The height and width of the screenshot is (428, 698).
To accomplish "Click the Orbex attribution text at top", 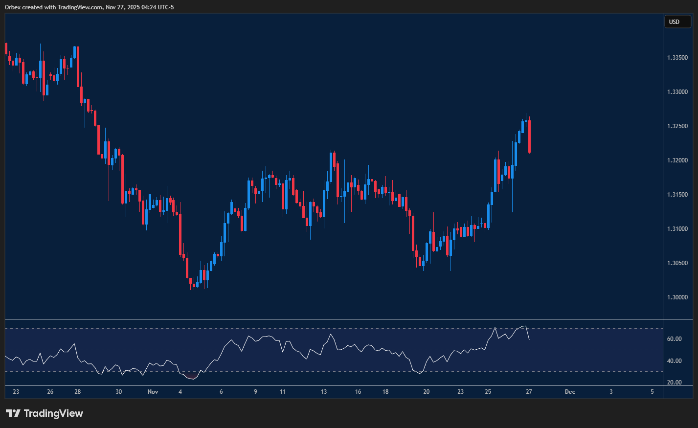I will (88, 7).
